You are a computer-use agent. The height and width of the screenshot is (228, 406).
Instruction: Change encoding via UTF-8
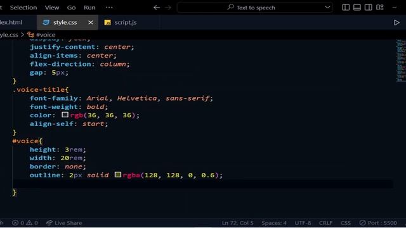[303, 223]
